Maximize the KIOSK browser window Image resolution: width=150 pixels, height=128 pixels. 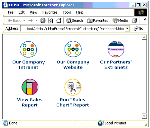[x=138, y=5]
